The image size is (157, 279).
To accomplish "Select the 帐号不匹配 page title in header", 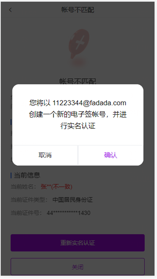I will click(78, 10).
